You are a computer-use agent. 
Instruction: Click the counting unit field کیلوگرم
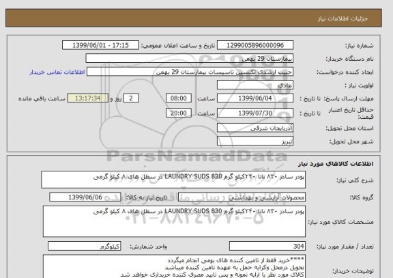click(x=85, y=246)
